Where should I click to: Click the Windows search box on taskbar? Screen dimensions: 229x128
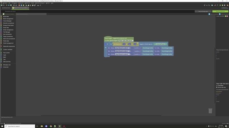click(x=20, y=126)
